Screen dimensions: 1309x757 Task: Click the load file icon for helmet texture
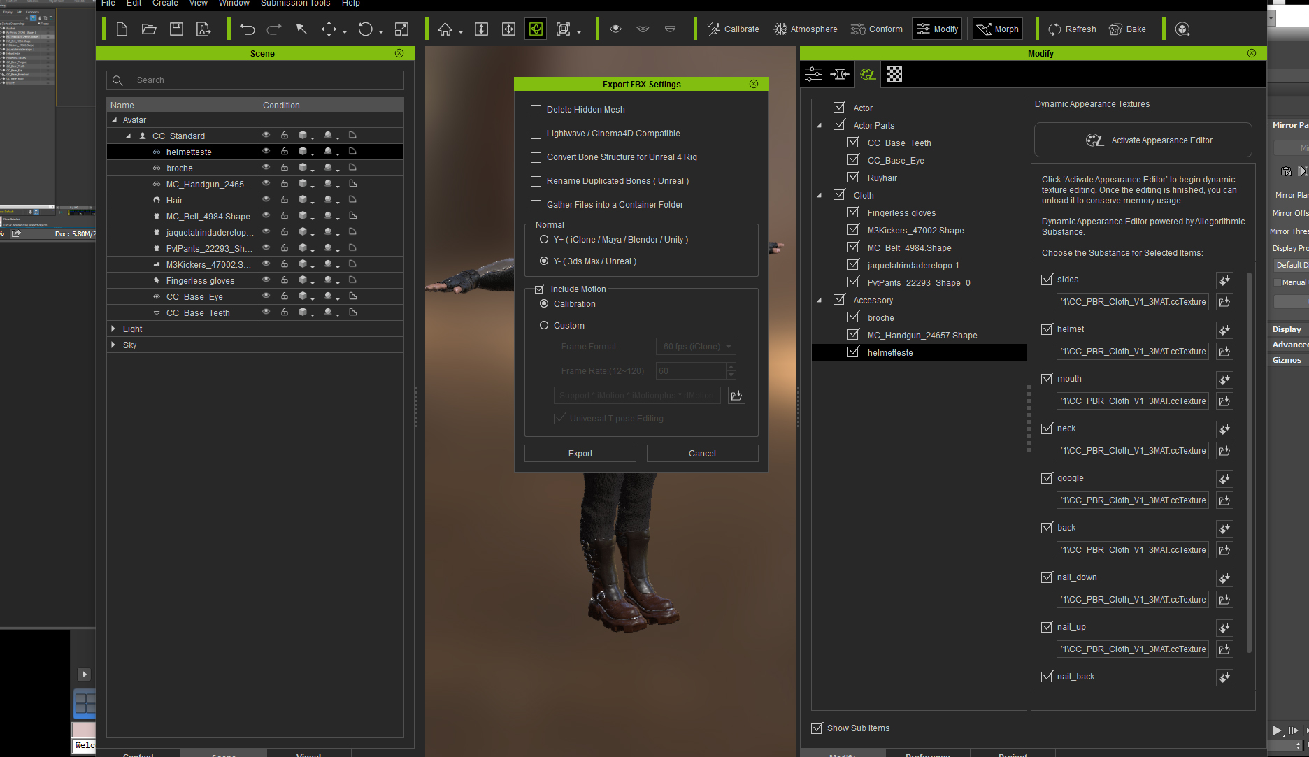(1224, 352)
